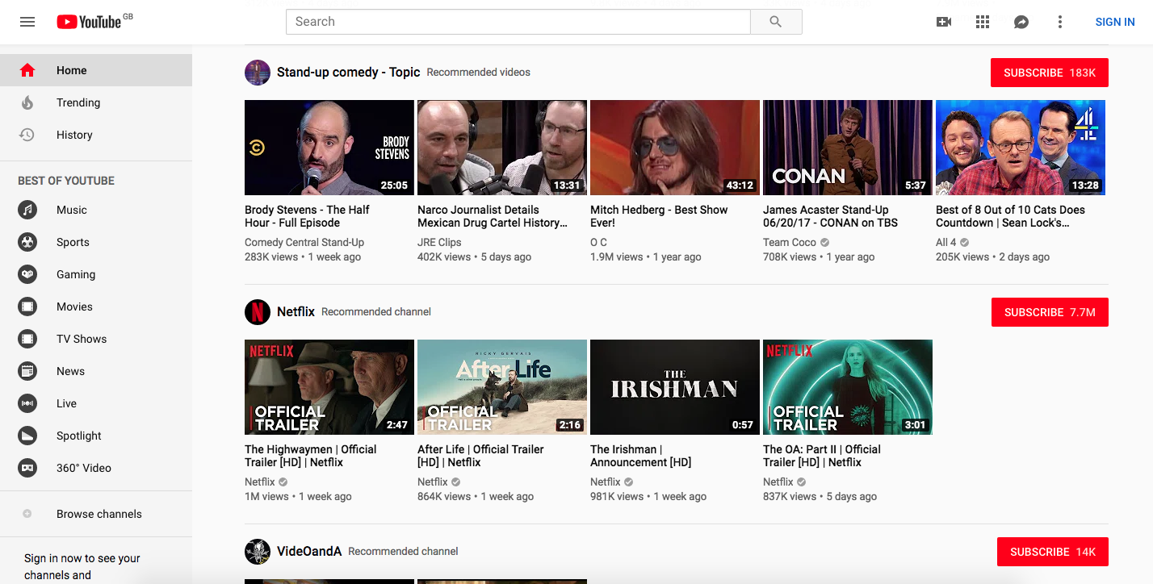Image resolution: width=1153 pixels, height=584 pixels.
Task: Click the Live broadcast icon
Action: coord(27,403)
